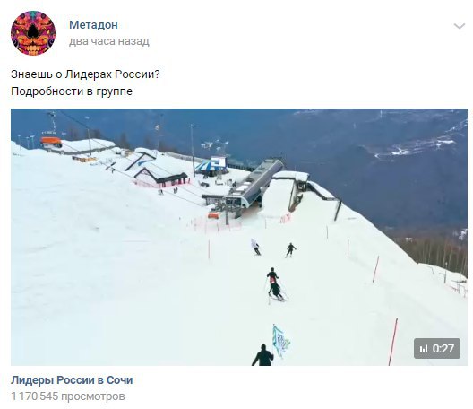Click the text 'Знаешь о Лидерах России?'
The width and height of the screenshot is (473, 409).
click(85, 74)
